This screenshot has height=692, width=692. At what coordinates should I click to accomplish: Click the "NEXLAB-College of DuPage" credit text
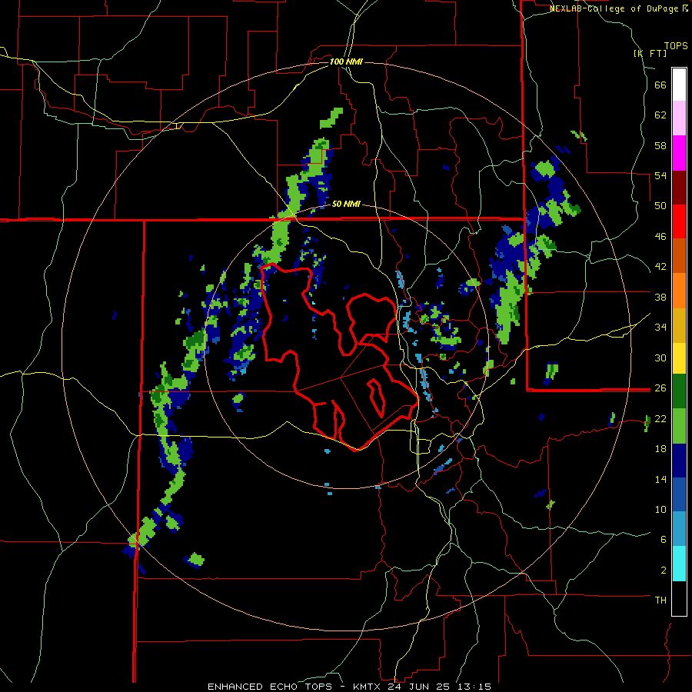pos(614,8)
